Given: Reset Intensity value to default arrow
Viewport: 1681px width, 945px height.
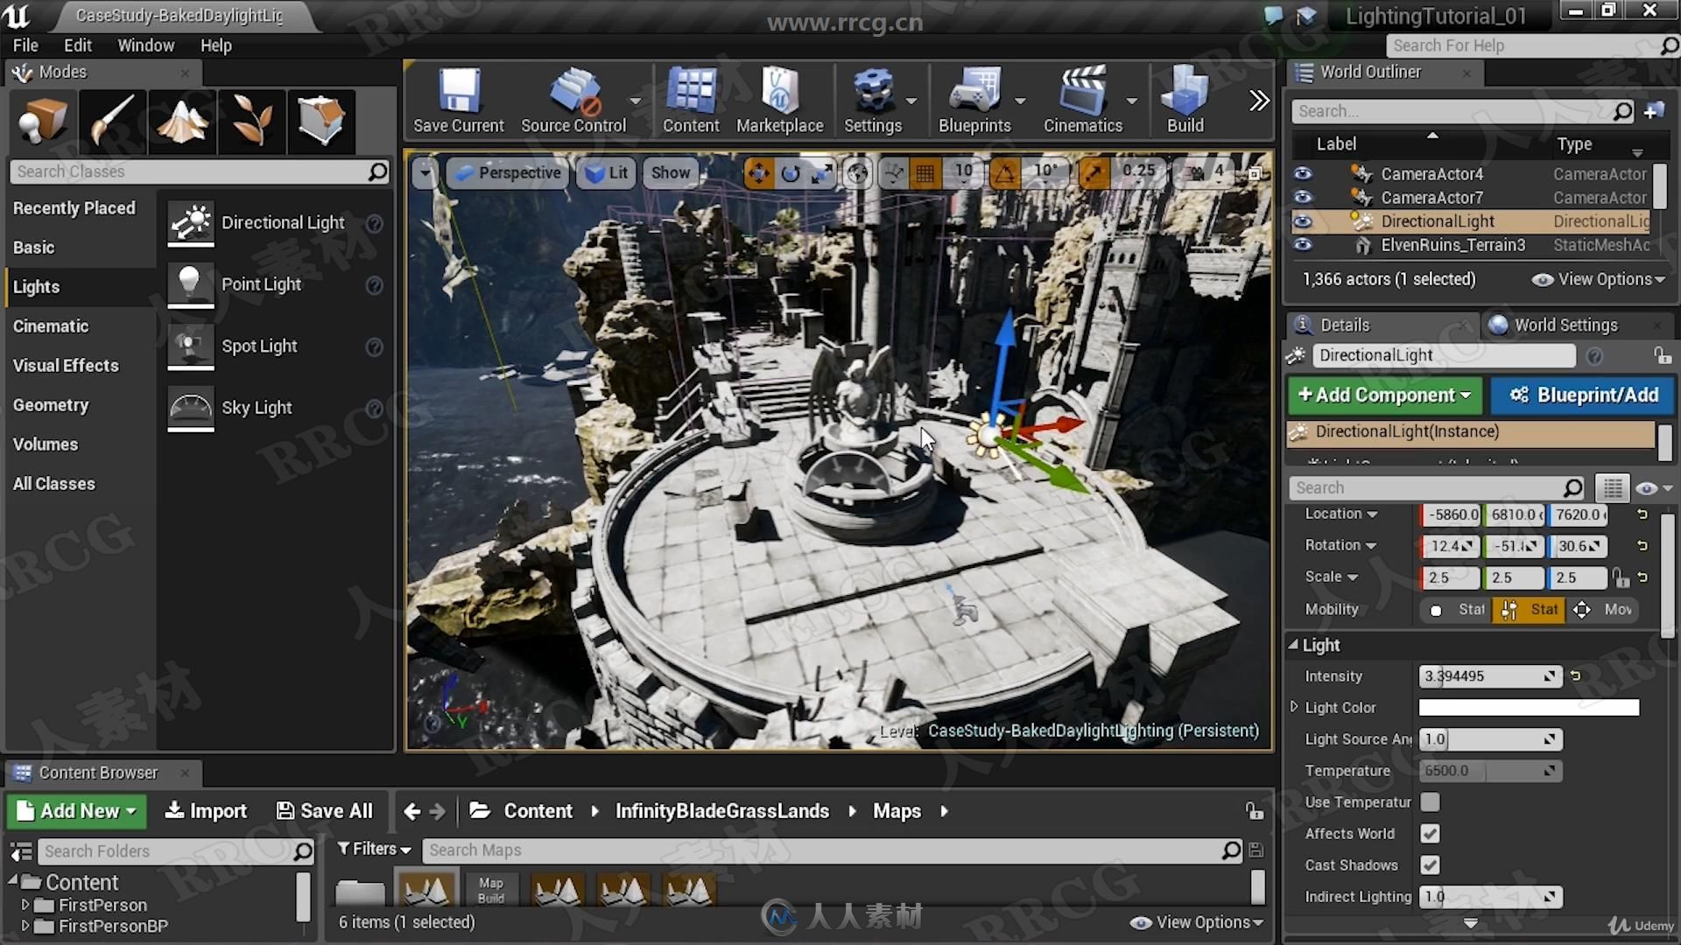Looking at the screenshot, I should click(x=1576, y=675).
